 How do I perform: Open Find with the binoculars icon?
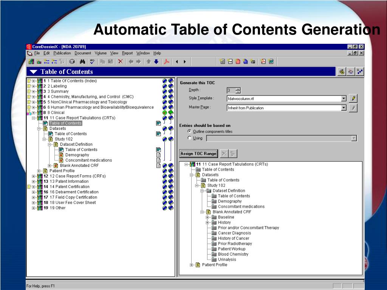(82, 62)
